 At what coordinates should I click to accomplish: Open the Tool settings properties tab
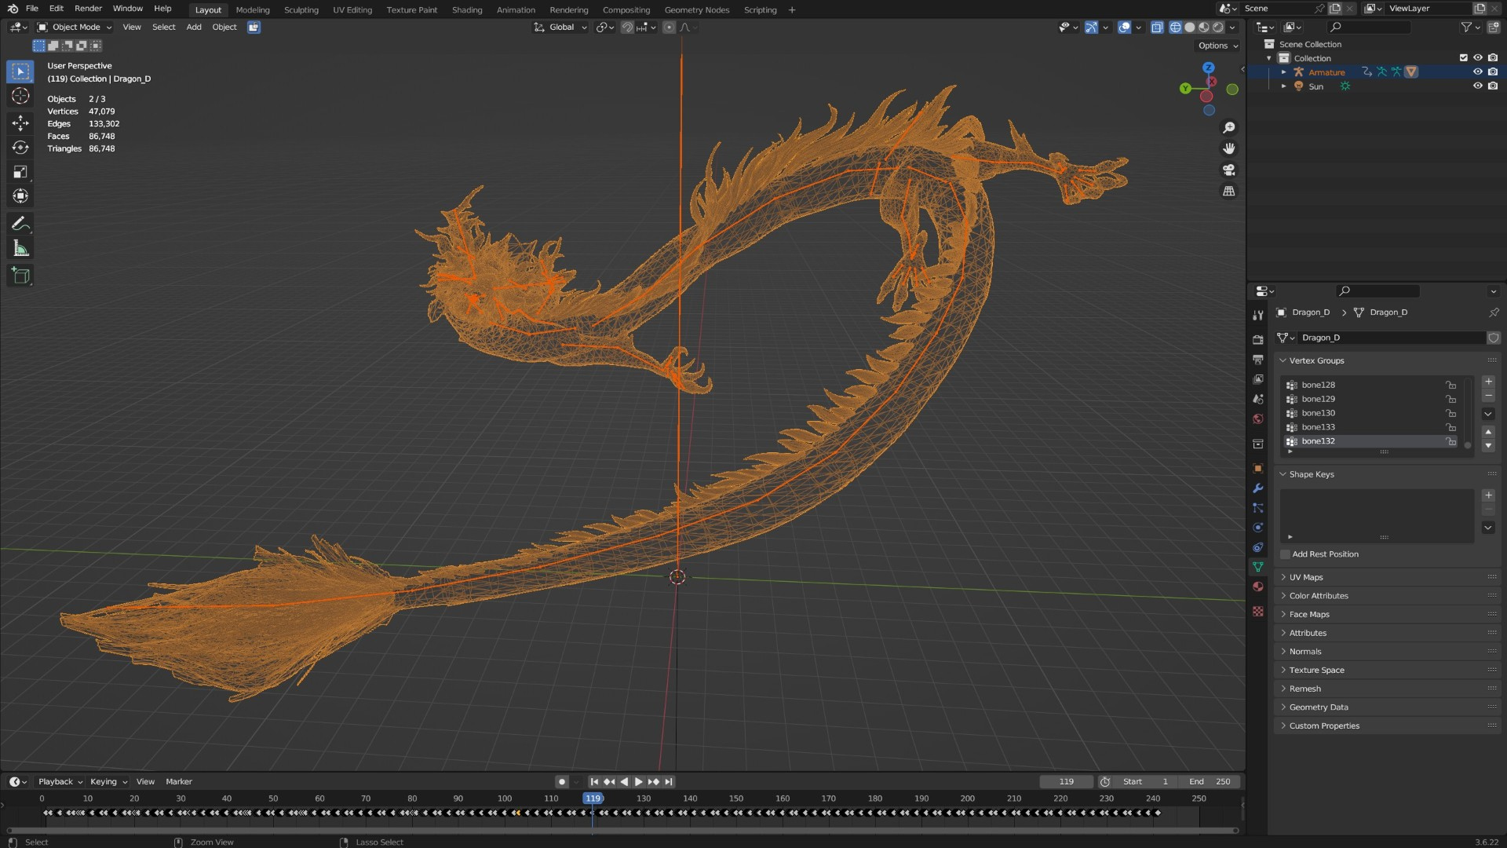click(x=1258, y=315)
